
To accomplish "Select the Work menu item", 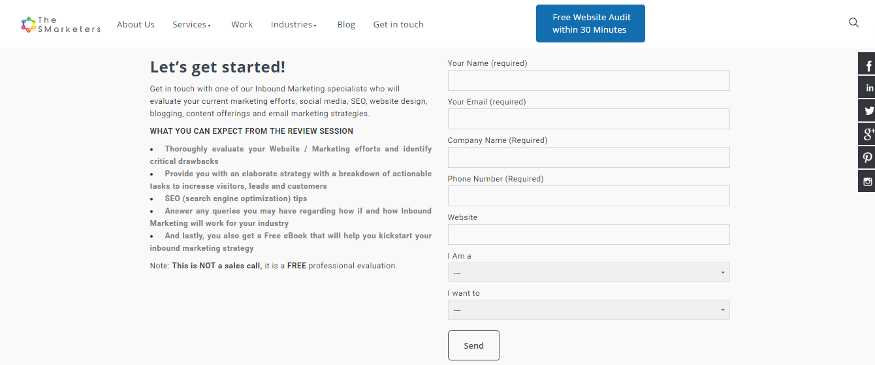I will click(242, 25).
